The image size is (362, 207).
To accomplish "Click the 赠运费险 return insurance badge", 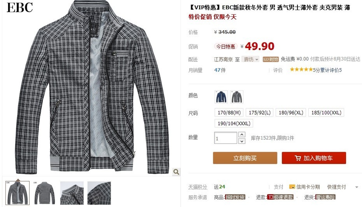I will click(325, 197).
